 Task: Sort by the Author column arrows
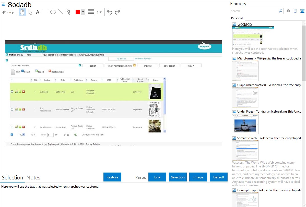tap(40, 80)
